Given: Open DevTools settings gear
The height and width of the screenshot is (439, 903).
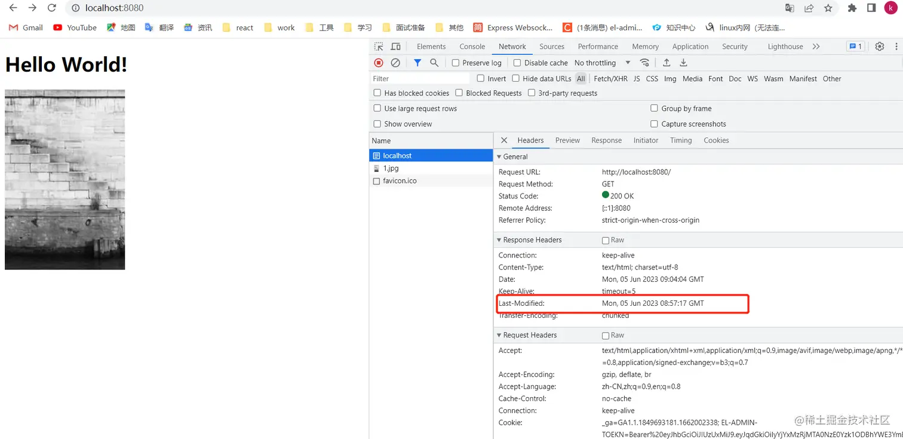Looking at the screenshot, I should 880,47.
